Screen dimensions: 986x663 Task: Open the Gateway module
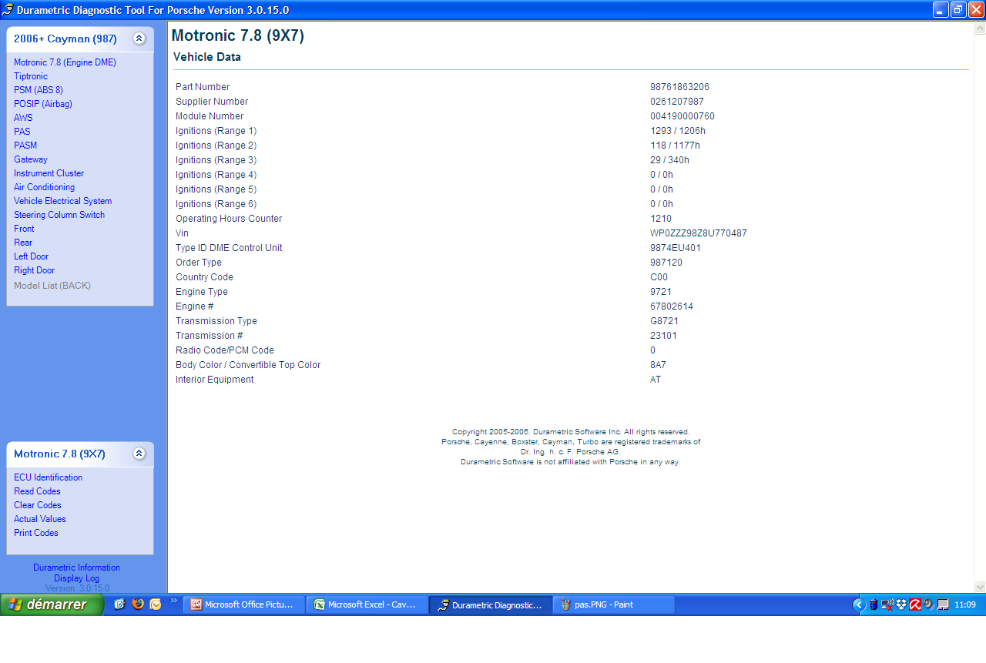coord(31,159)
